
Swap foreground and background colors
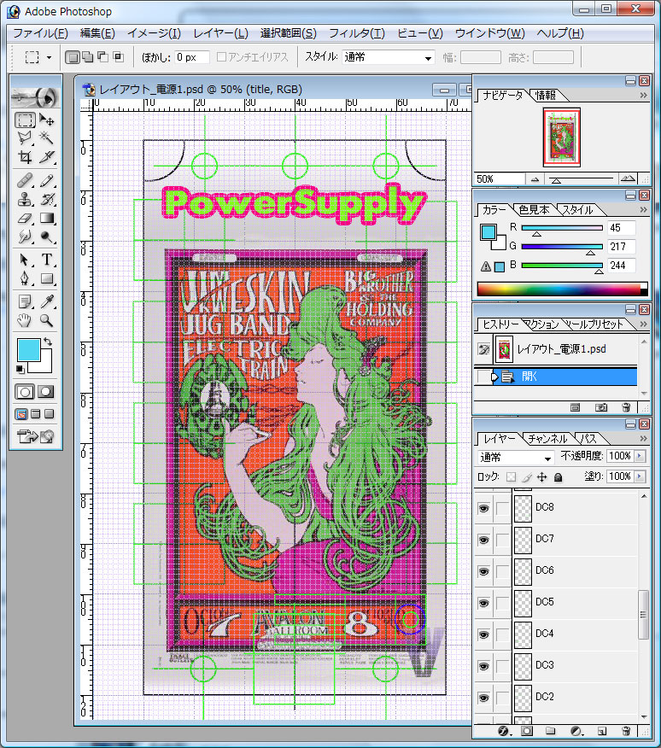(x=48, y=342)
